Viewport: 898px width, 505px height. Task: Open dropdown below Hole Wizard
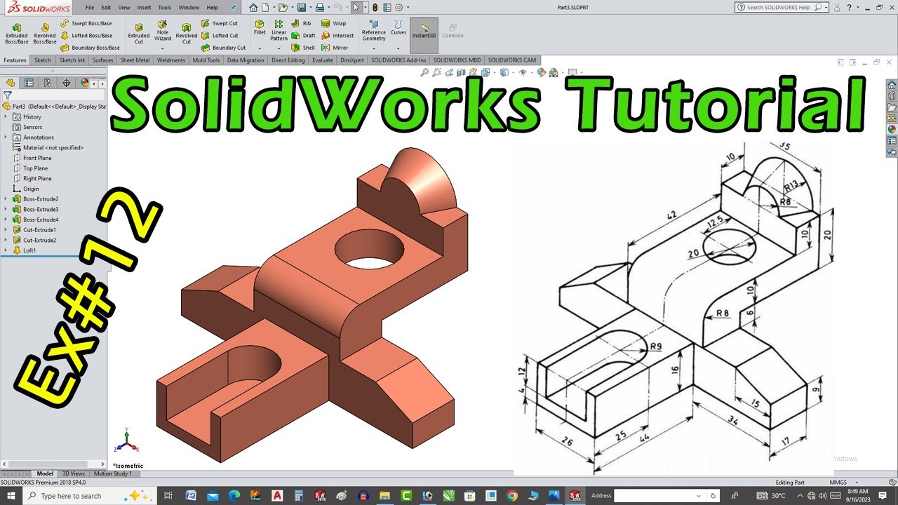pyautogui.click(x=163, y=48)
